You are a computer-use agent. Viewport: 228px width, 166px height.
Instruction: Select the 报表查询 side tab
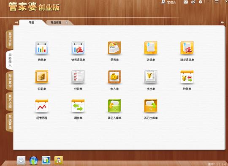click(x=10, y=81)
